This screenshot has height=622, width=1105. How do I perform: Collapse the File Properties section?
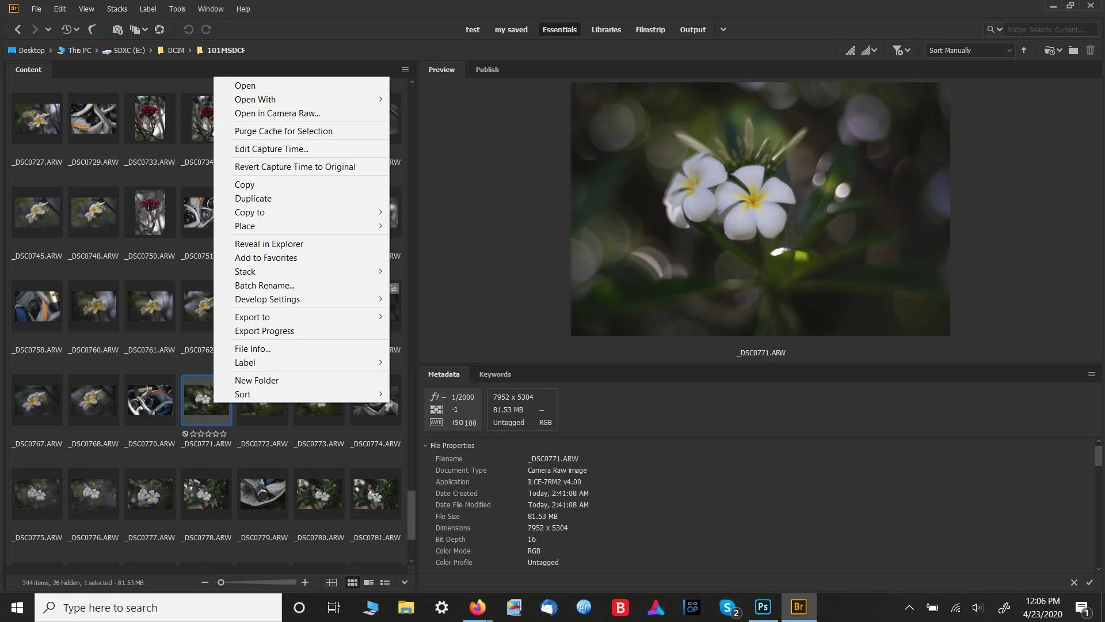click(425, 445)
